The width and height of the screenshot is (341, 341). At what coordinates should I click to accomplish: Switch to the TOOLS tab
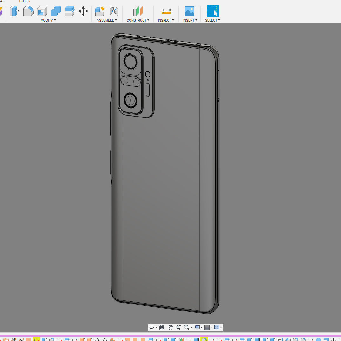click(x=24, y=1)
